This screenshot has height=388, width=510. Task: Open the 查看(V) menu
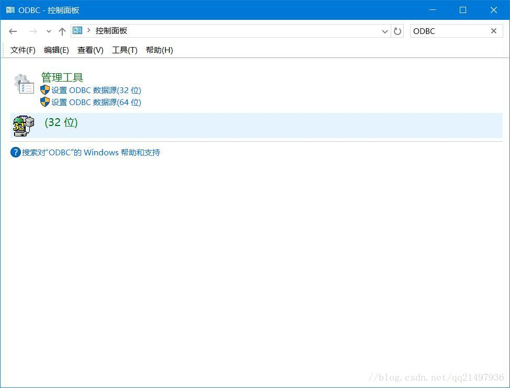[90, 50]
